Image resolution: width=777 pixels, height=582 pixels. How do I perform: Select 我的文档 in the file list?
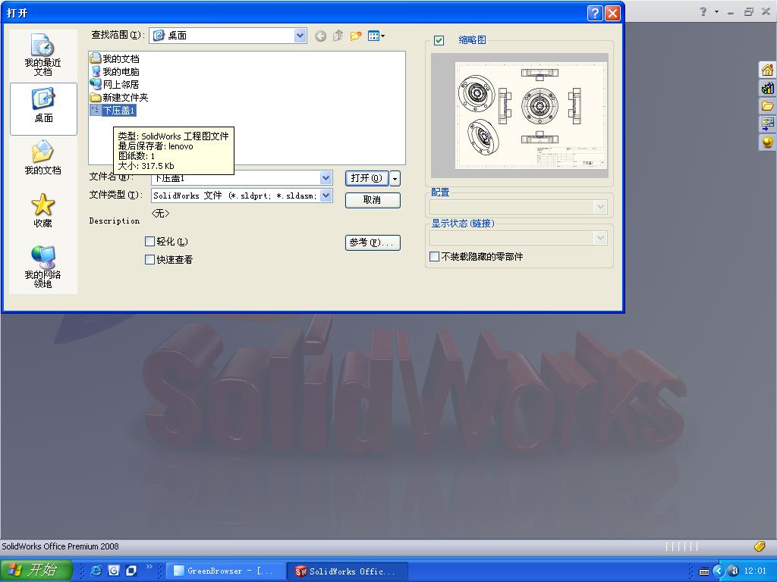(115, 58)
